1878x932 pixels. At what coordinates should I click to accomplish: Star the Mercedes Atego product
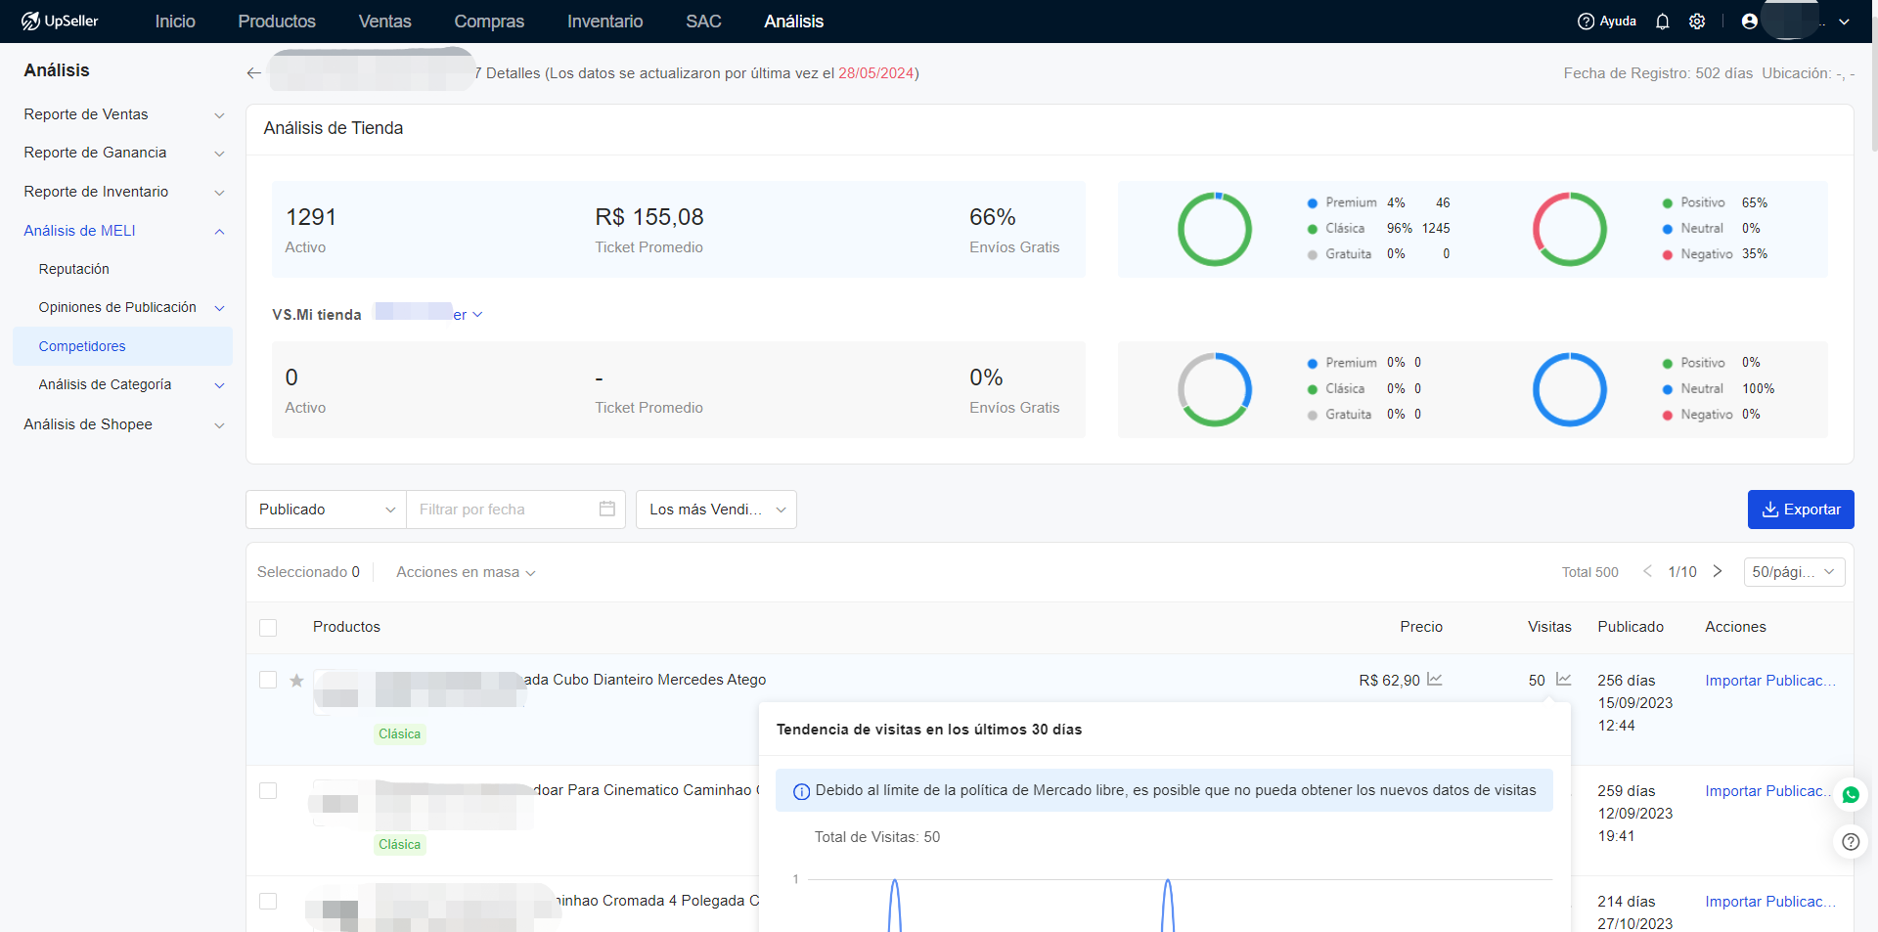pos(296,681)
